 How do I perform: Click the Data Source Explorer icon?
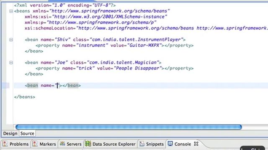pos(88,144)
